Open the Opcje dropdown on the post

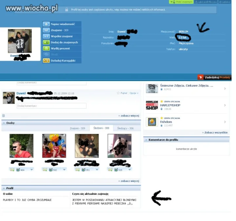click(134, 93)
